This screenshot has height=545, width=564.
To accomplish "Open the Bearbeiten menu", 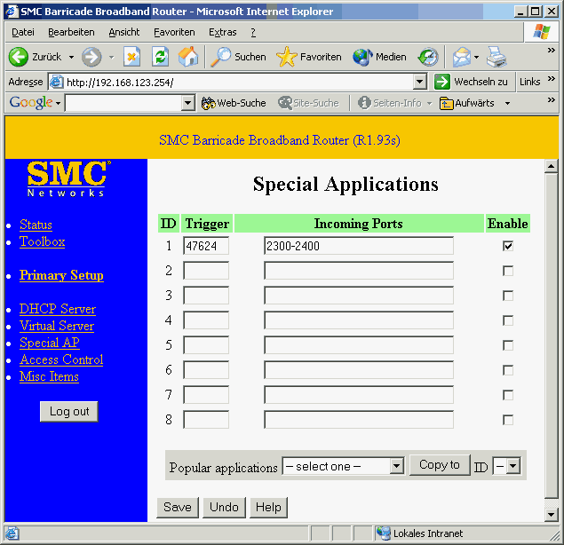I will (71, 32).
